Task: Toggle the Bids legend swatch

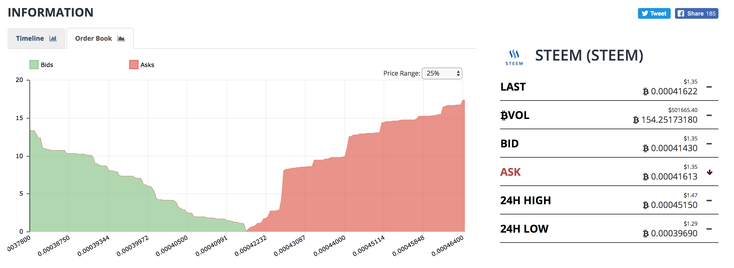Action: pyautogui.click(x=34, y=65)
